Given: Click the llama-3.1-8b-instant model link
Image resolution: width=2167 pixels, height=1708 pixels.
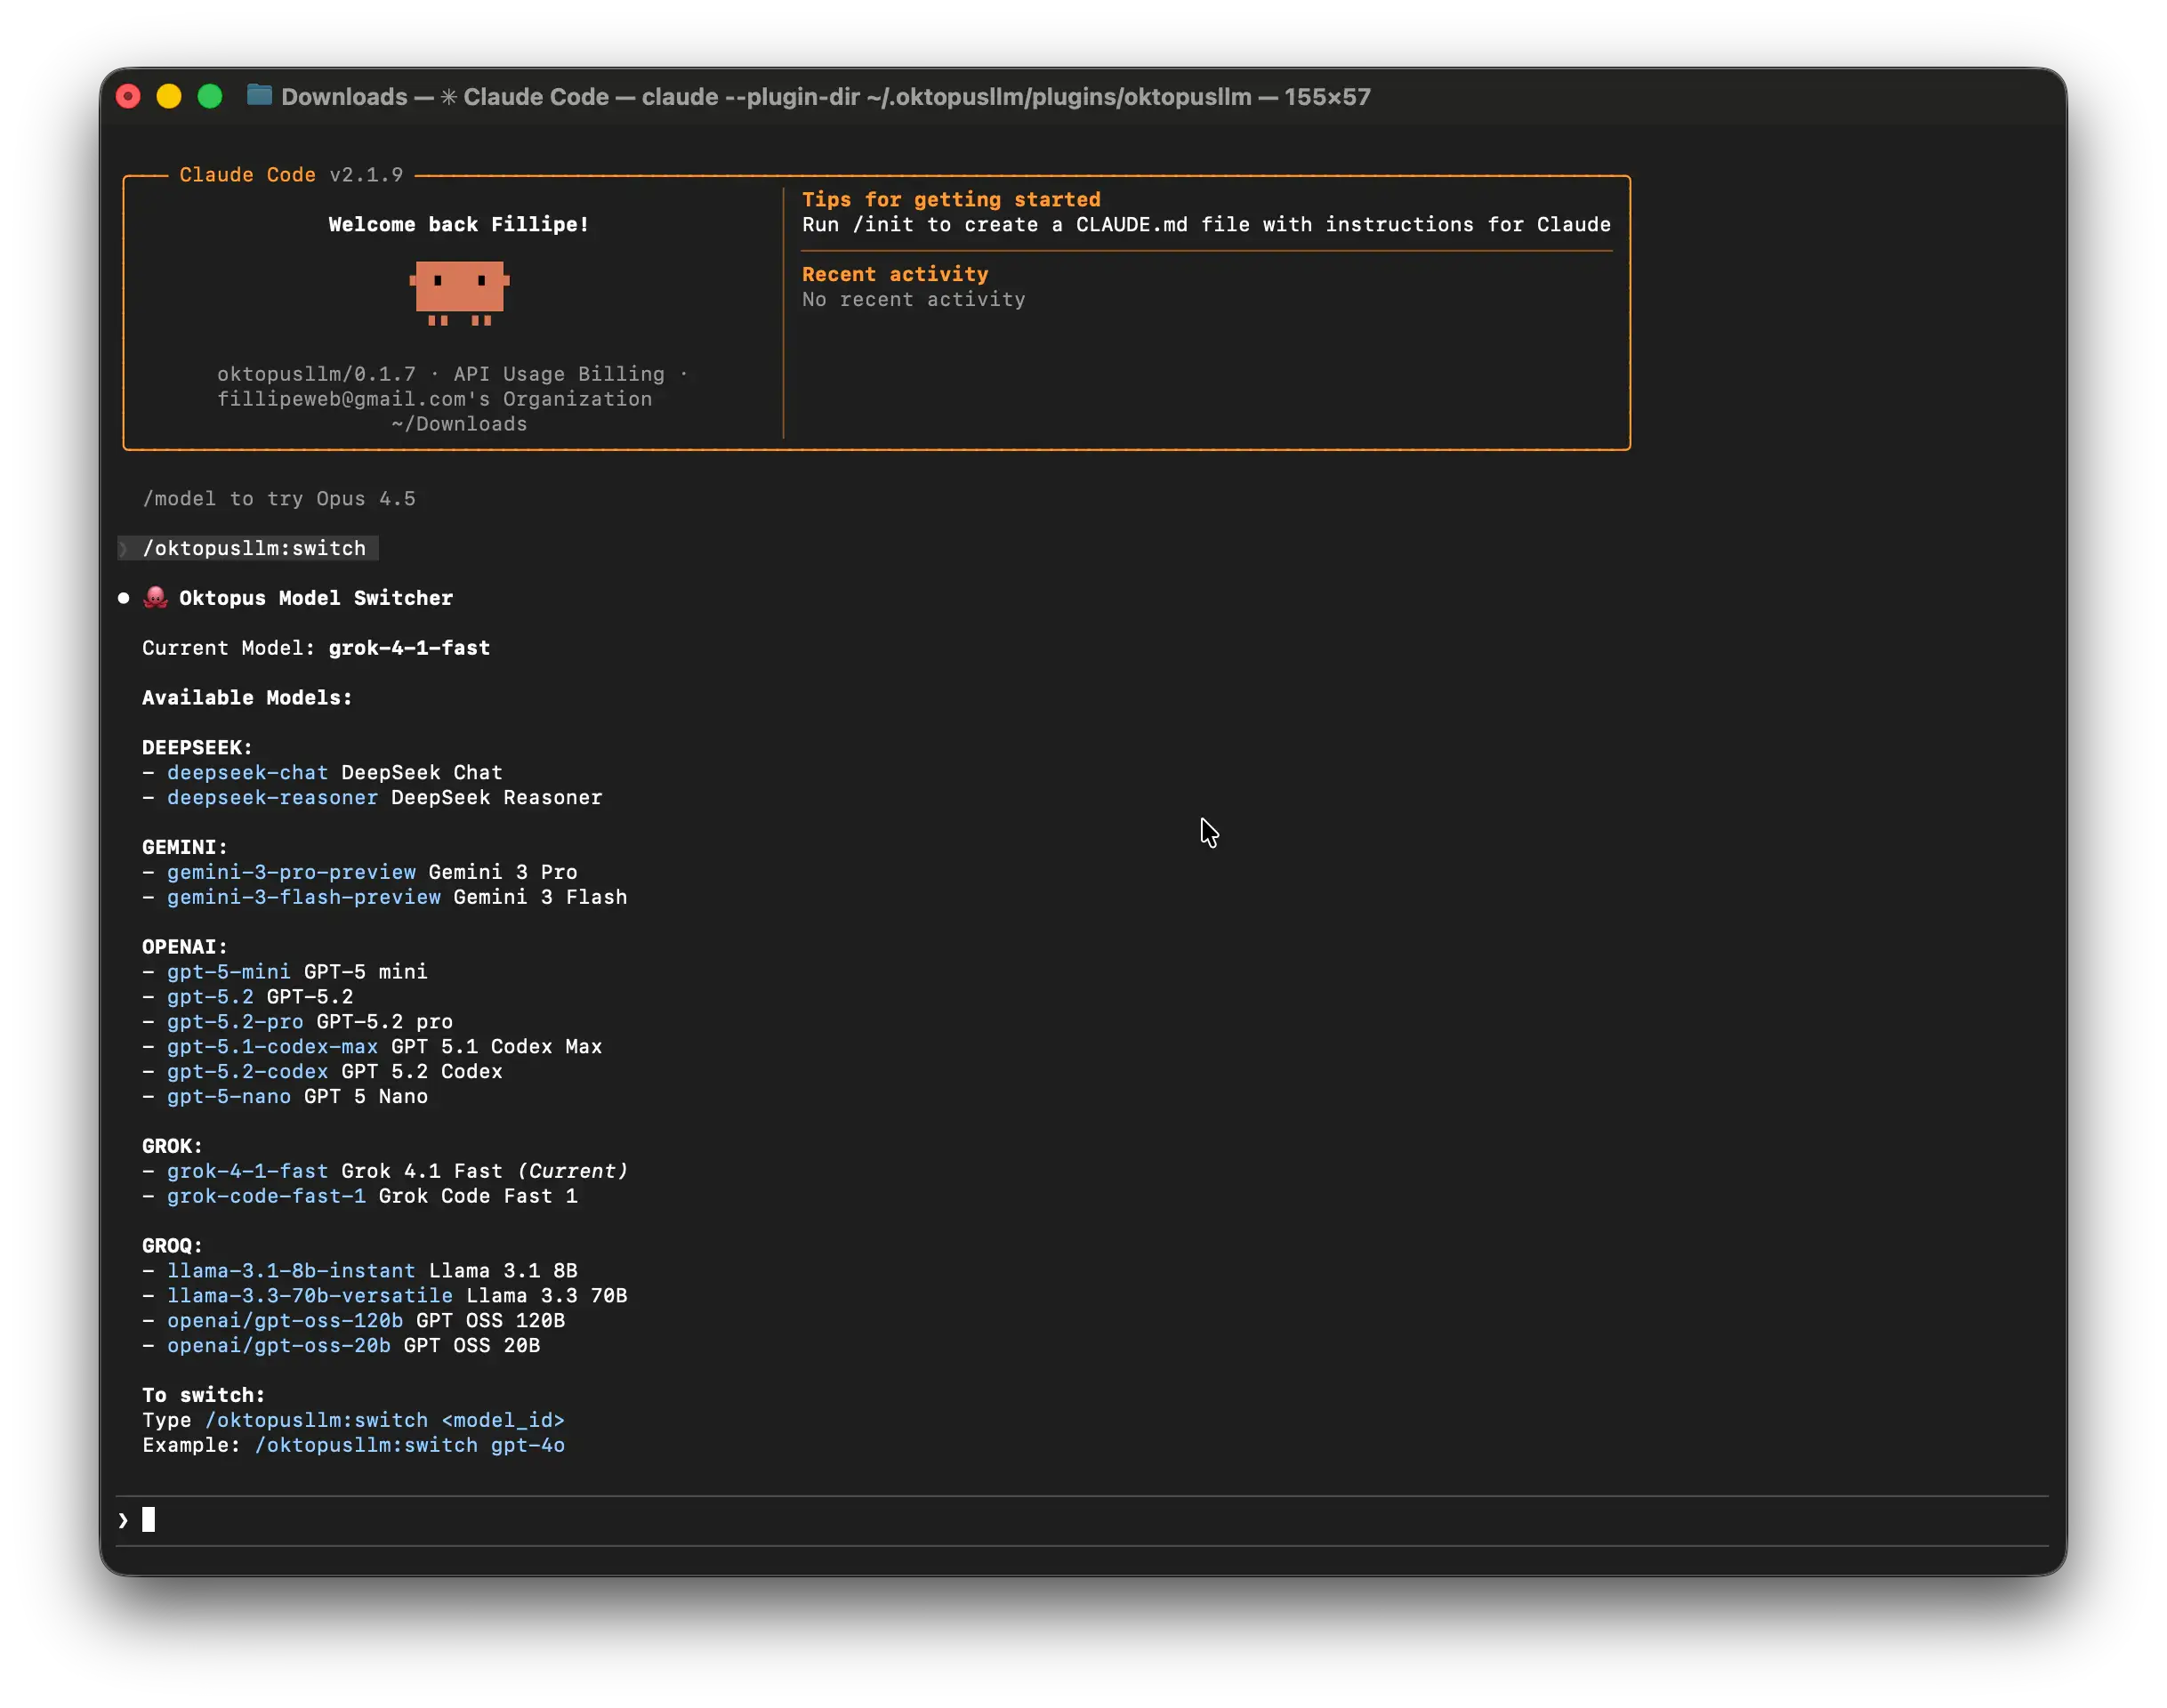Looking at the screenshot, I should [x=290, y=1271].
